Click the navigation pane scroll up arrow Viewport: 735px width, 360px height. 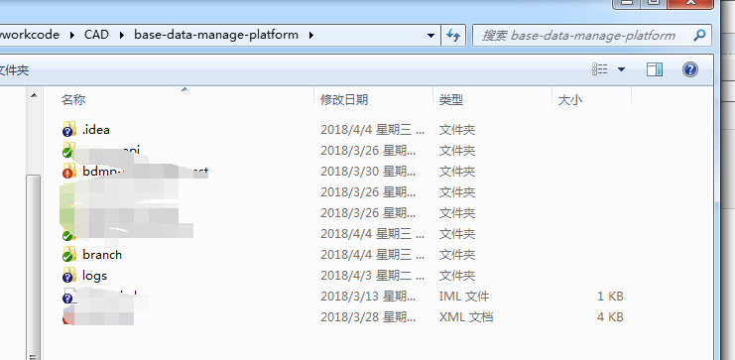[x=34, y=95]
